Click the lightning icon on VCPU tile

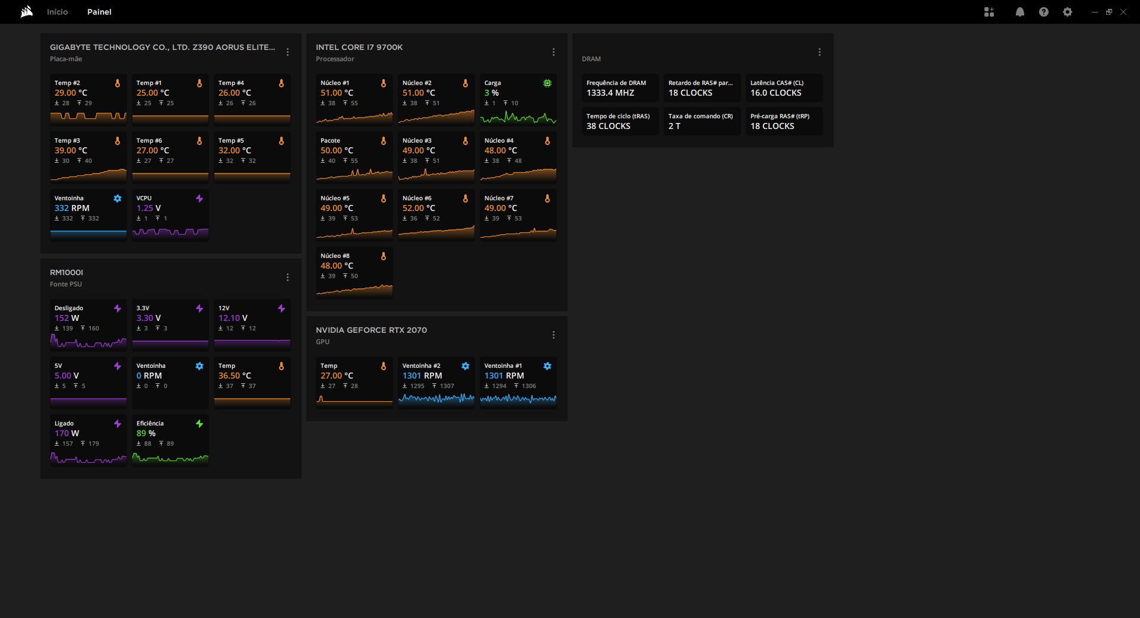pos(199,198)
